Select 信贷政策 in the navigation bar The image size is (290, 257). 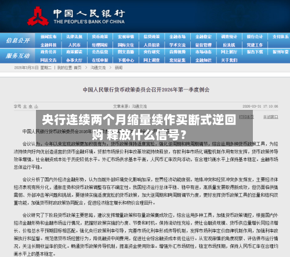click(x=151, y=37)
